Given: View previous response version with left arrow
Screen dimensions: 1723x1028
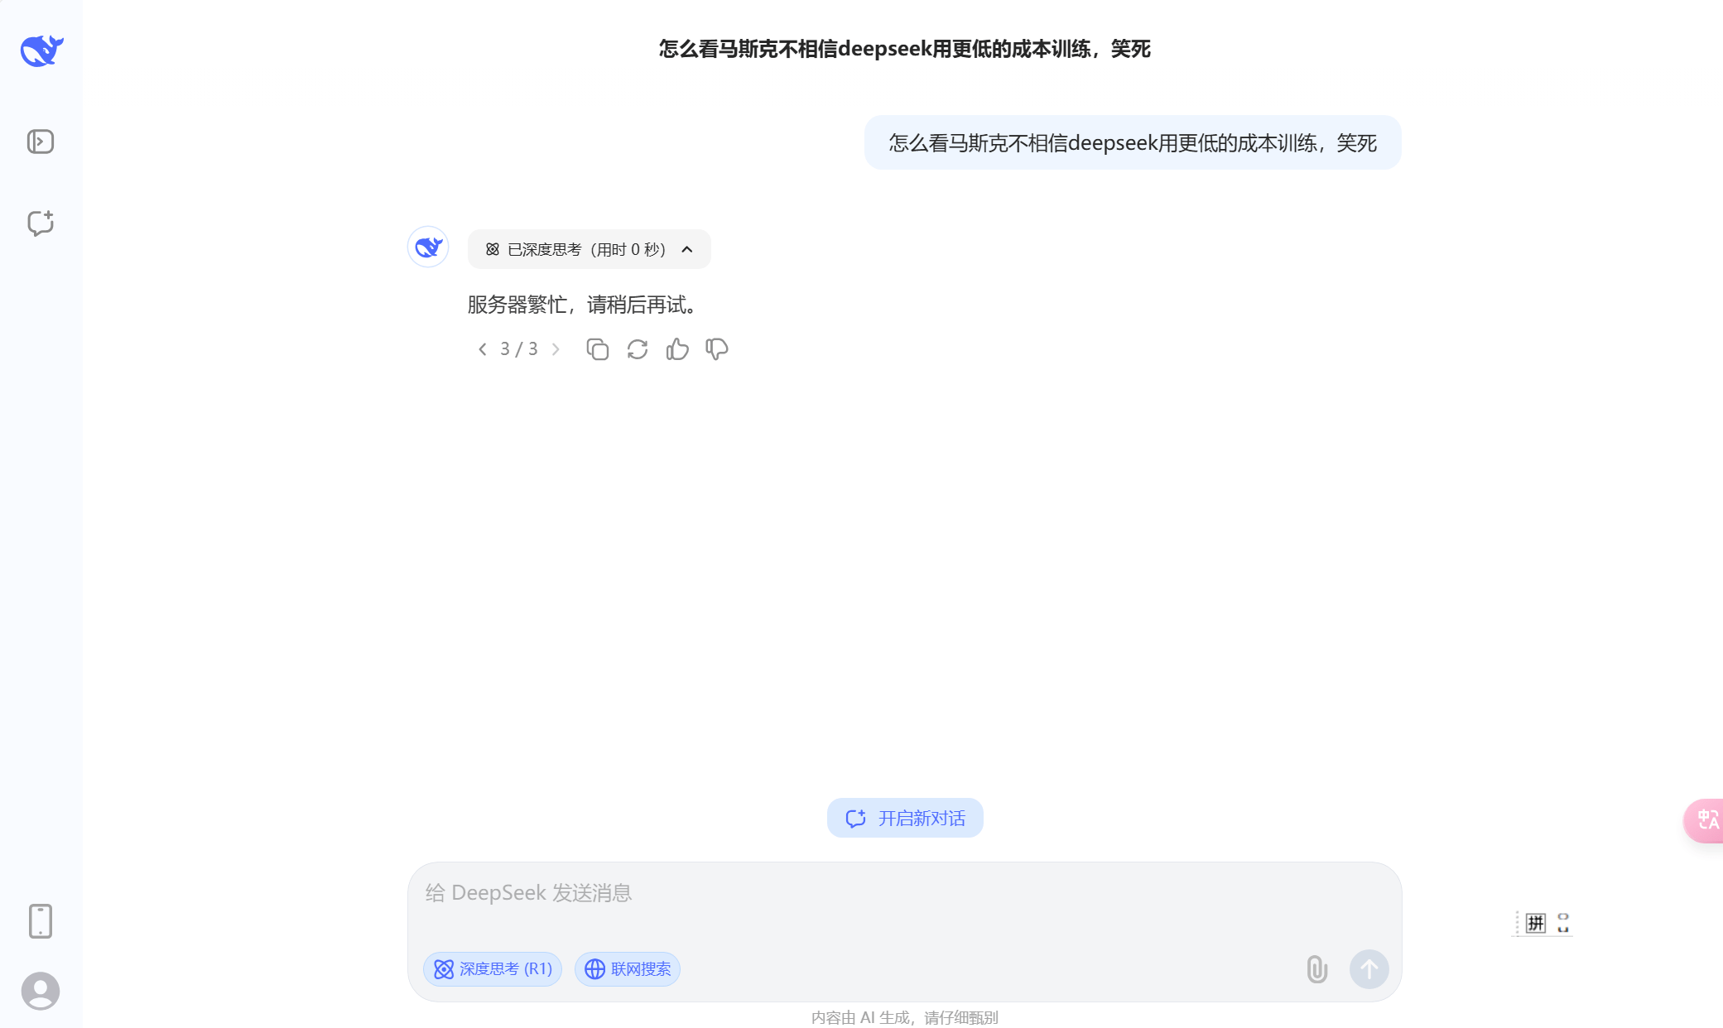Looking at the screenshot, I should (x=483, y=348).
